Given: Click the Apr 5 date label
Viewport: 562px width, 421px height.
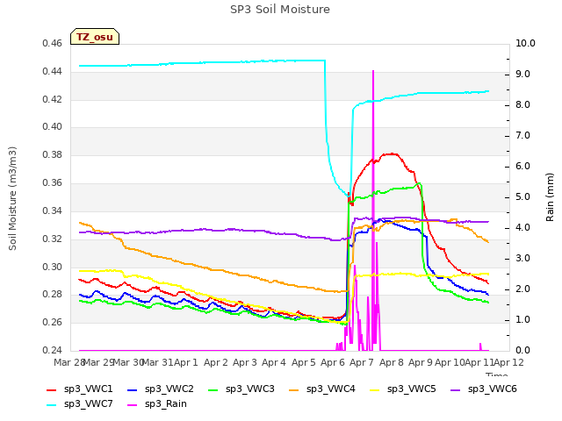Looking at the screenshot, I should coord(304,362).
